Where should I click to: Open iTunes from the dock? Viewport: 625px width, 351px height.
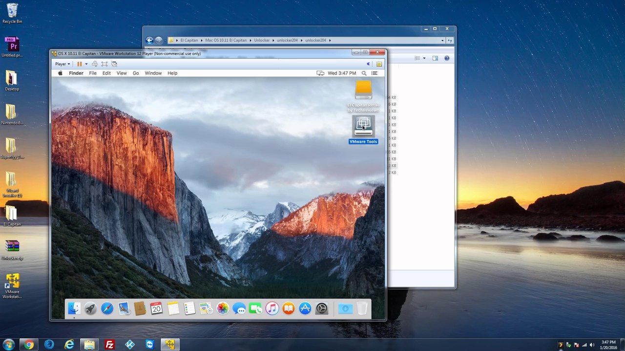click(x=272, y=309)
